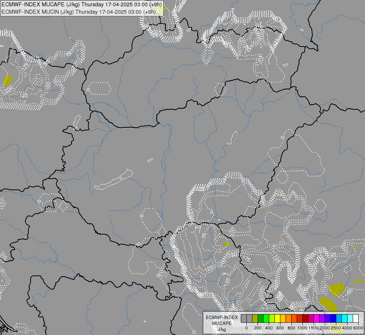Screen dimensions: 365x335
Task: Select the dark red legend swatch
Action: [x=305, y=318]
